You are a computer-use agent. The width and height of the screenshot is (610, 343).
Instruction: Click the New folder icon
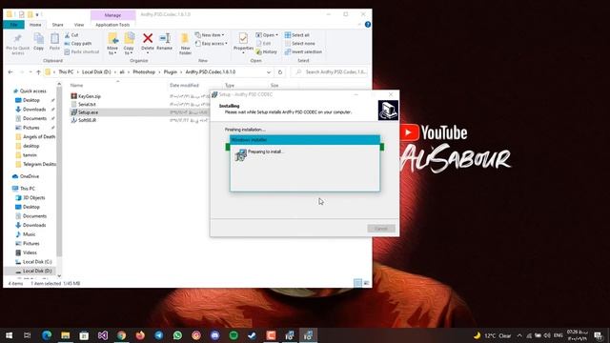[185, 38]
